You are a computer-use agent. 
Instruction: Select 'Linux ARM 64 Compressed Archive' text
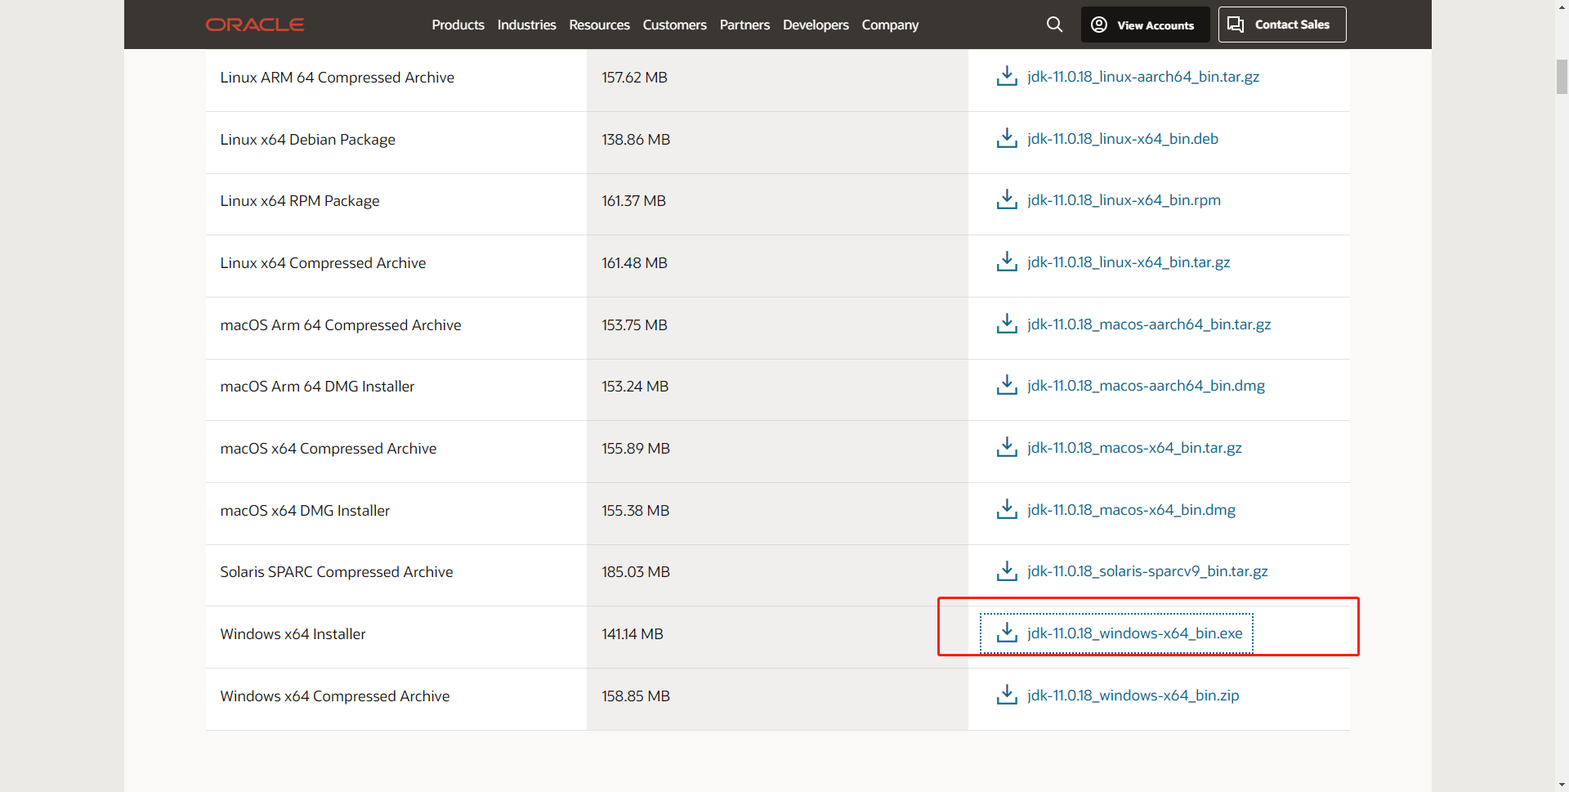(337, 77)
